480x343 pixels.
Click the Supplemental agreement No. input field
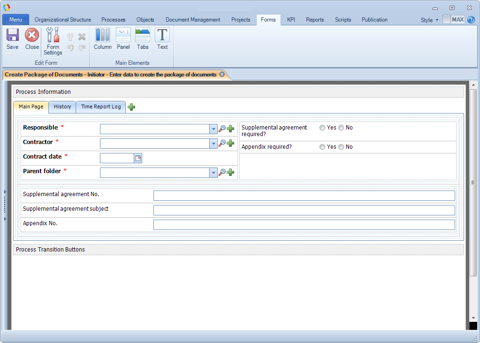pyautogui.click(x=304, y=196)
